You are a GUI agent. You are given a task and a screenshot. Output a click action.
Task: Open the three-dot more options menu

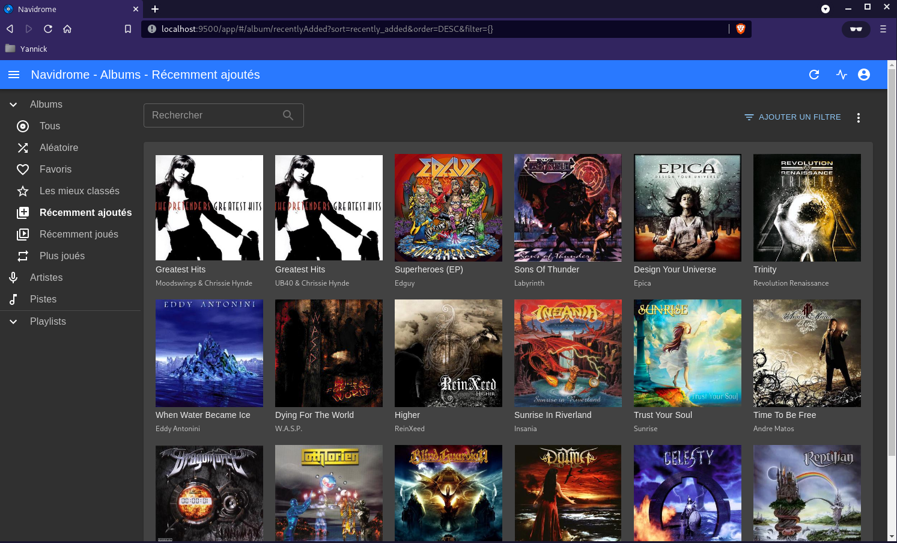tap(858, 118)
